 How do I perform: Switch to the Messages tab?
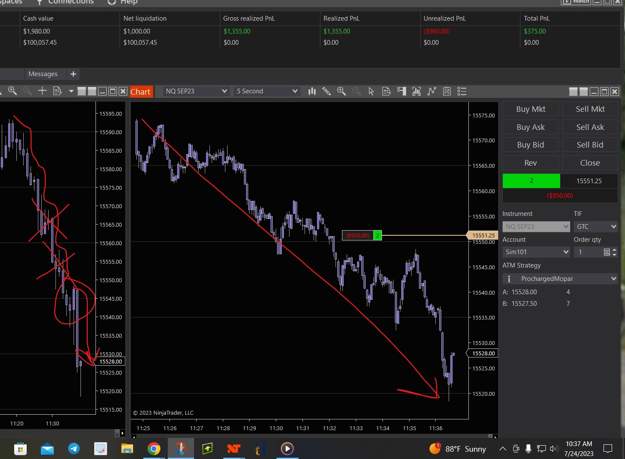[x=43, y=74]
